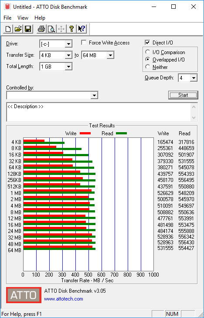Click the green Read legend swatch
The image size is (204, 318).
(x=121, y=133)
